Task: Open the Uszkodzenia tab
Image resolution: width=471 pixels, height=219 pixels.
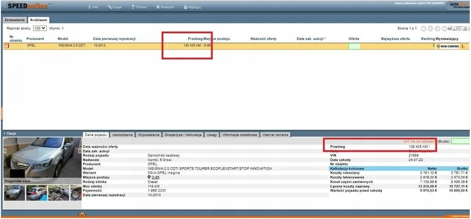Action: pyautogui.click(x=123, y=135)
